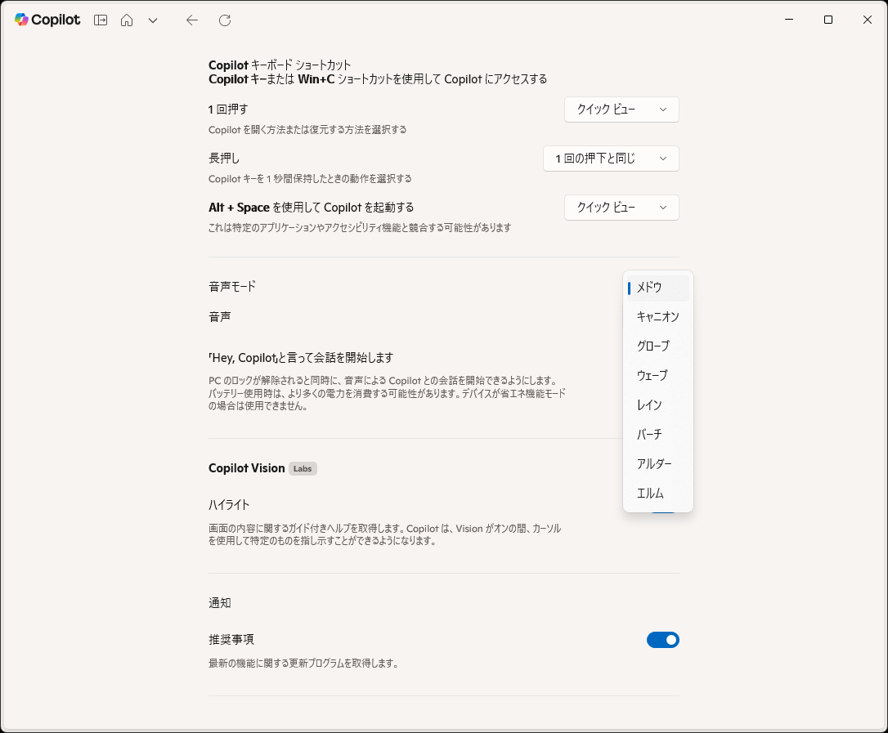Refresh the page with the reload icon
The width and height of the screenshot is (888, 733).
(224, 20)
